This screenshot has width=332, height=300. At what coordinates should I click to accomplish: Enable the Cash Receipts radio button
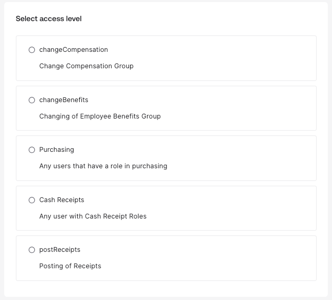click(x=32, y=200)
